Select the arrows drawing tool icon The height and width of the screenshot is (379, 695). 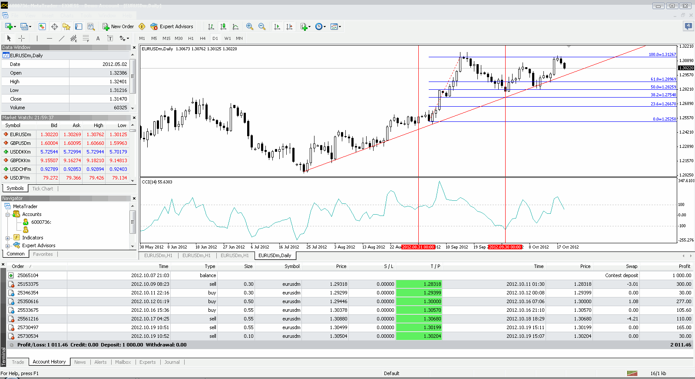(122, 38)
